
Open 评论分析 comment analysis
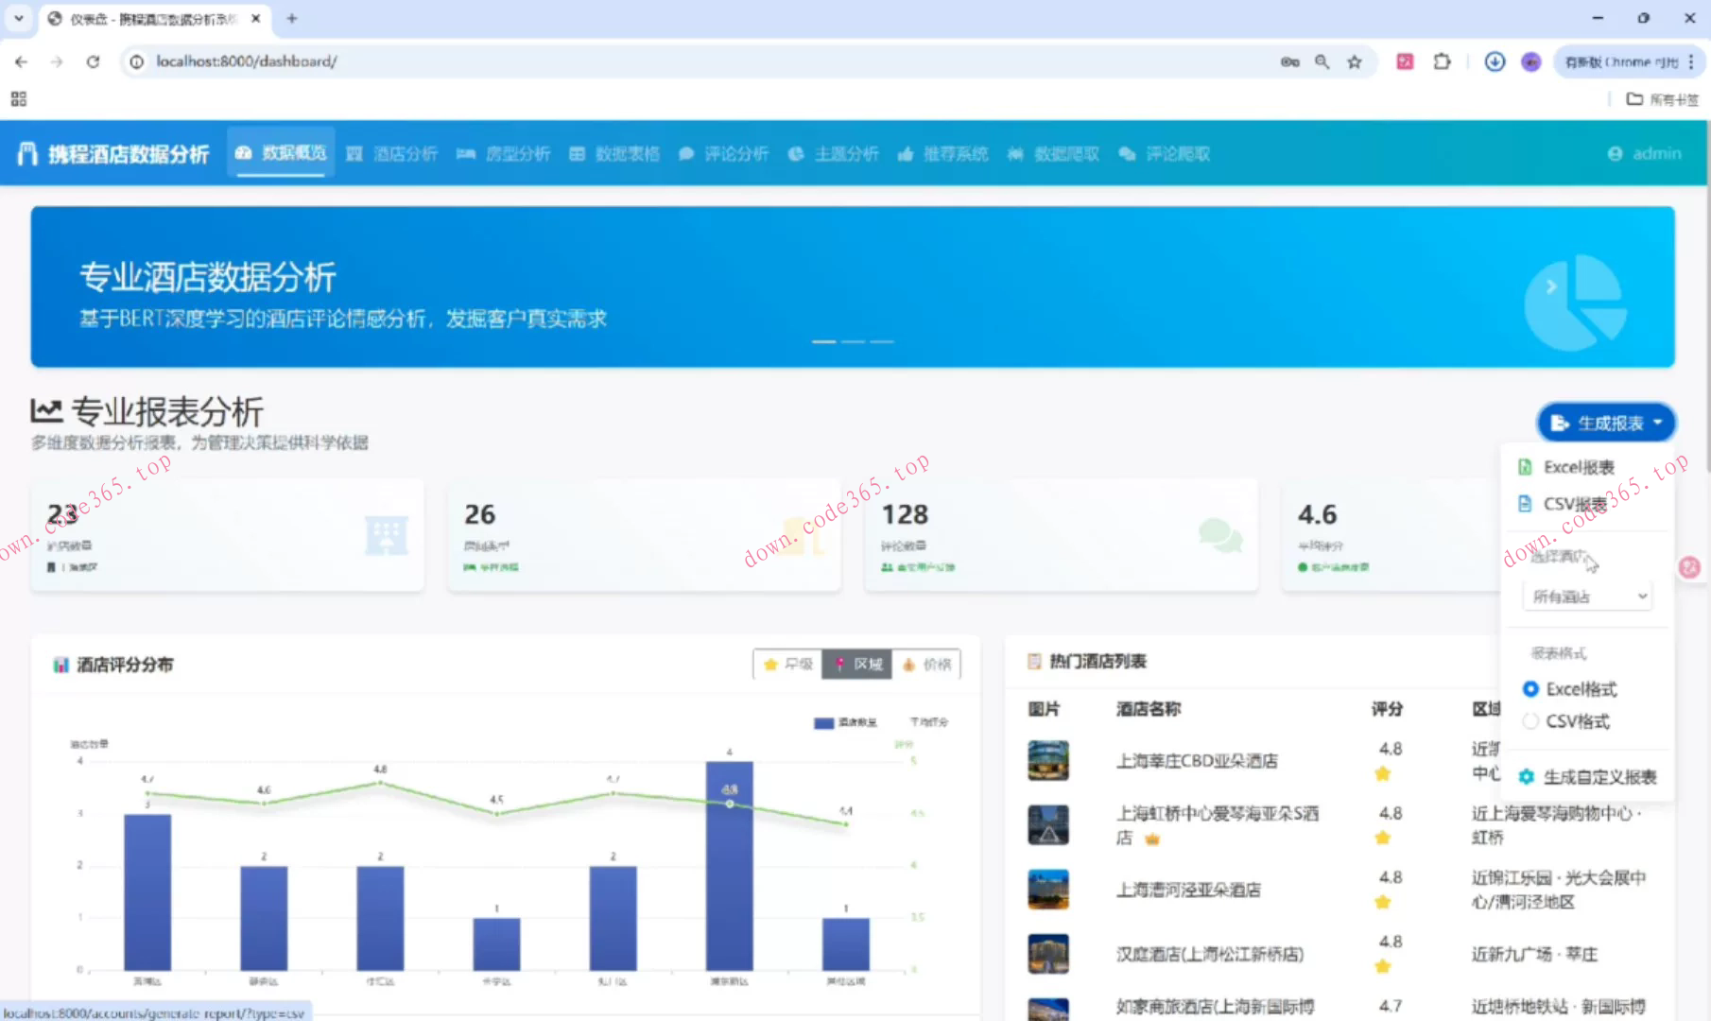click(725, 153)
